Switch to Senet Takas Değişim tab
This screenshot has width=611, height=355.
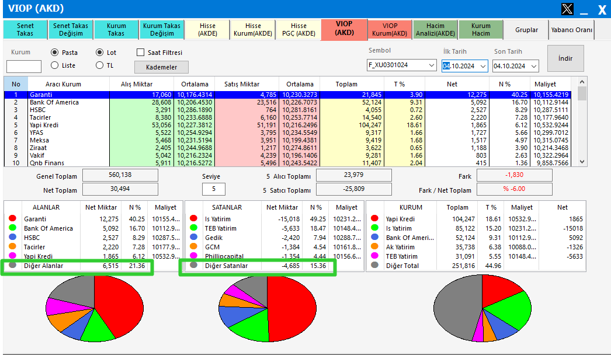pos(71,30)
